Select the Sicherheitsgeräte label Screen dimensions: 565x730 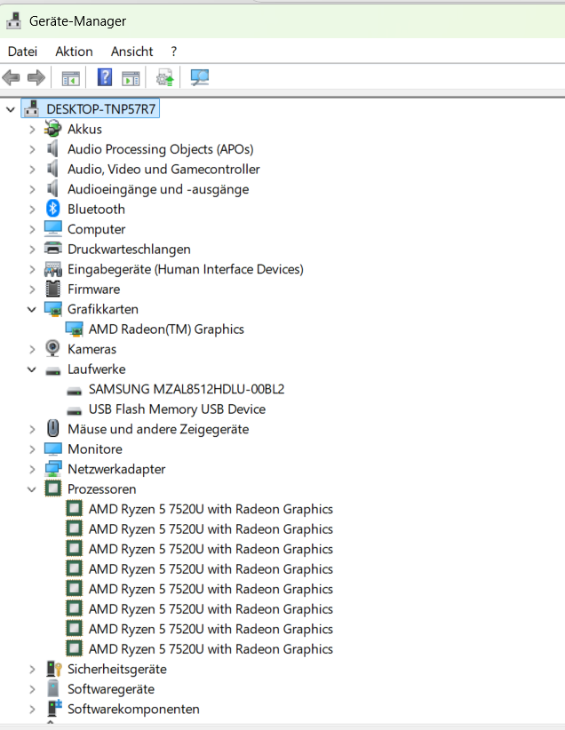(117, 669)
